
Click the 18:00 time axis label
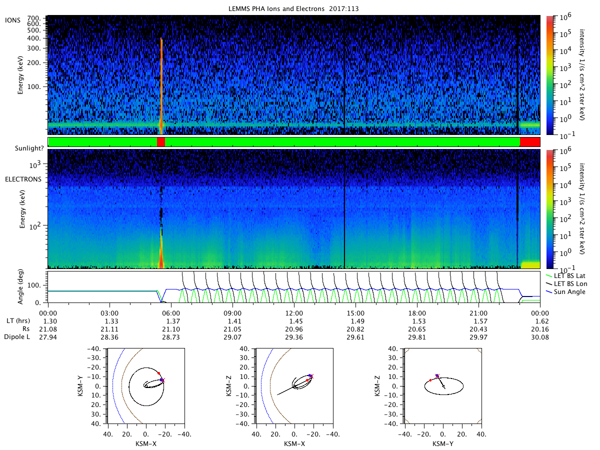tap(417, 312)
